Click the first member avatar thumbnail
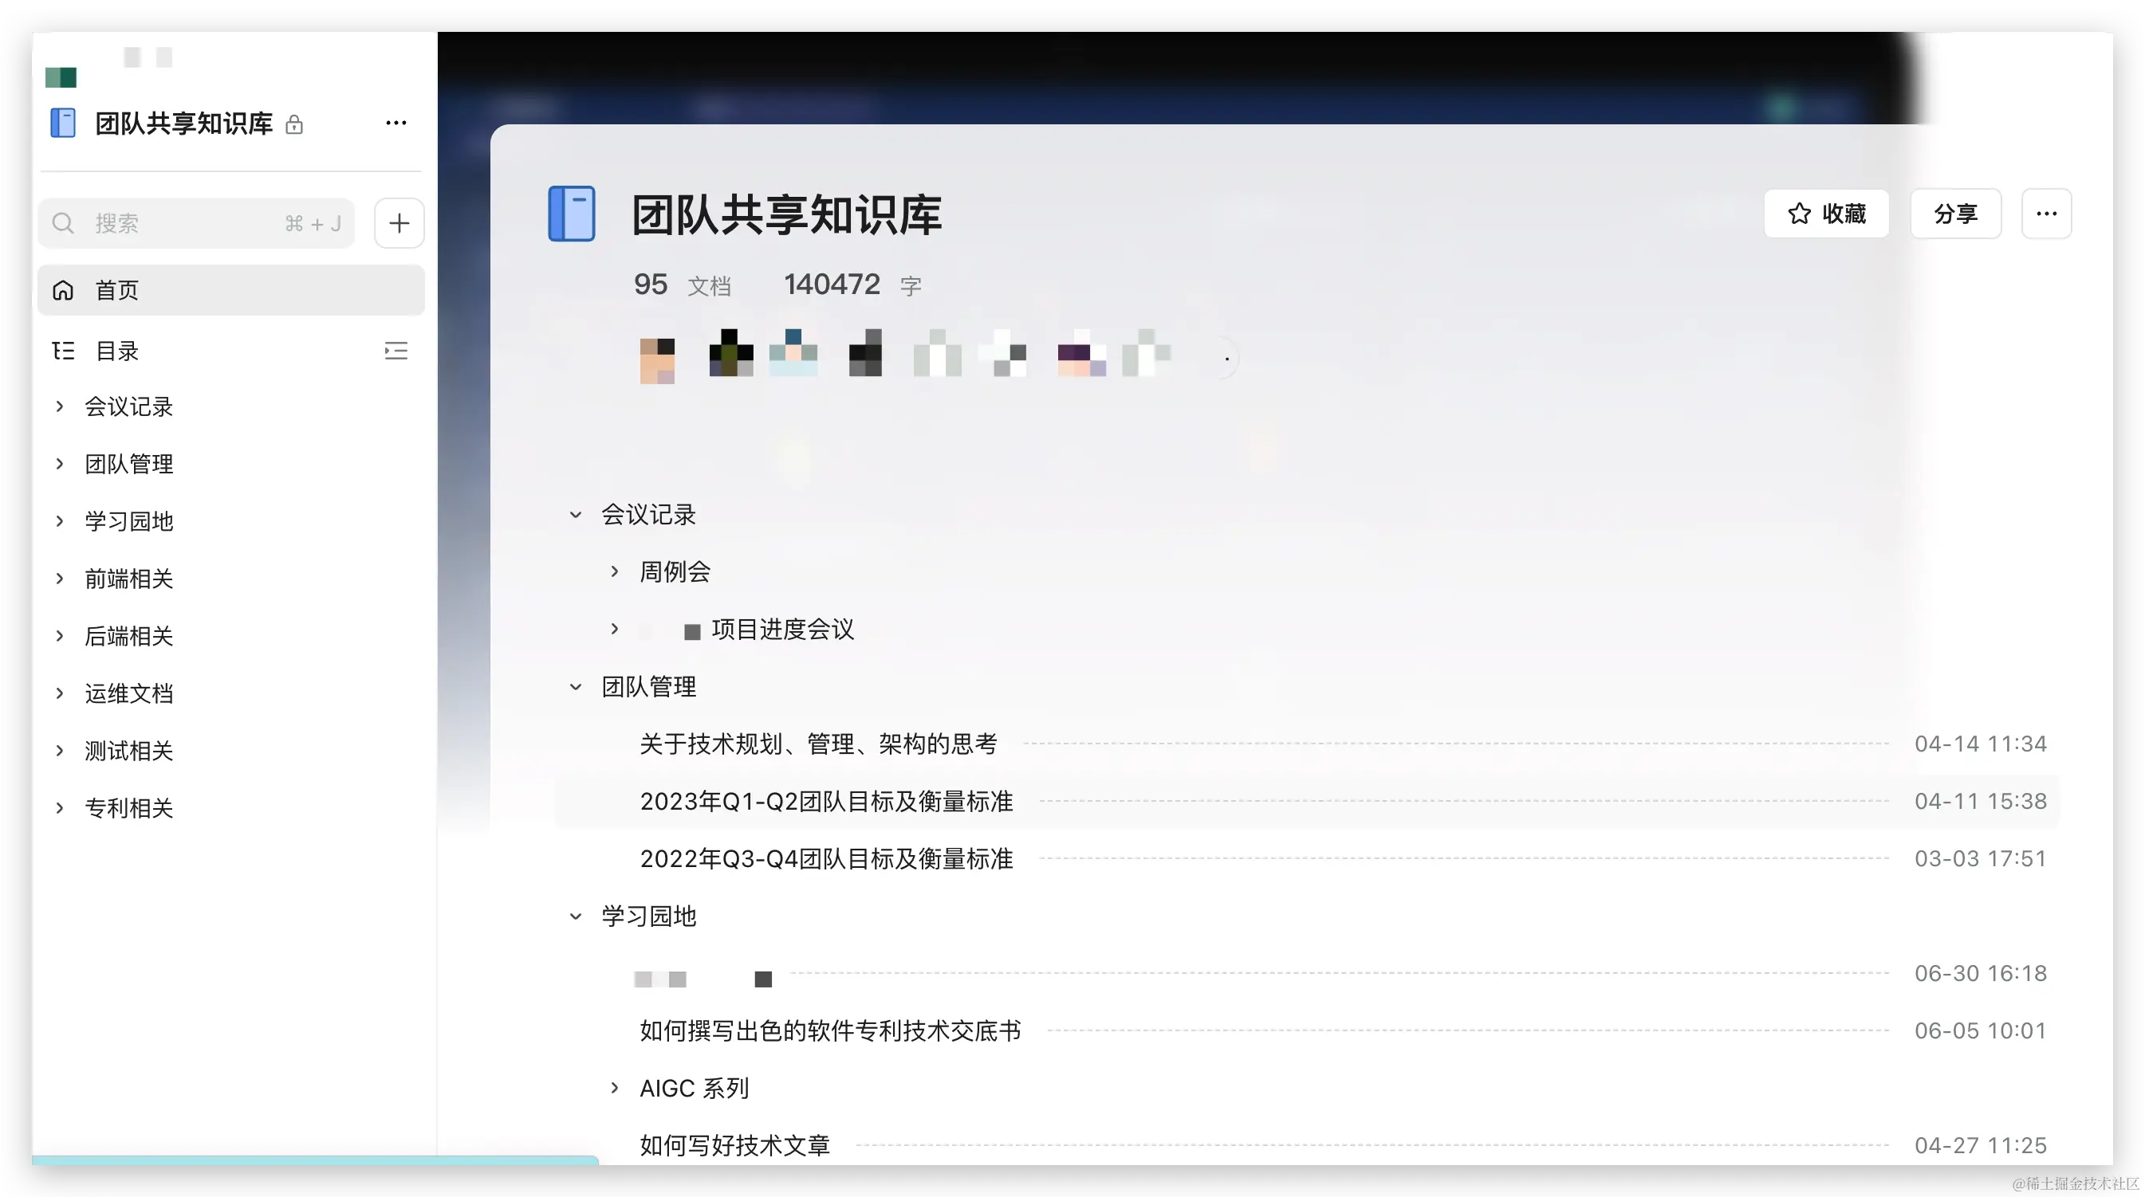Image resolution: width=2145 pixels, height=1197 pixels. tap(658, 358)
